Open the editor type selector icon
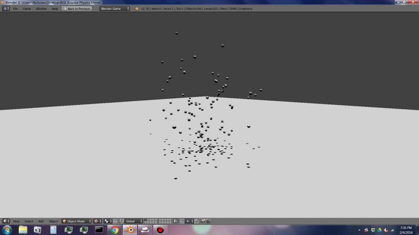The height and width of the screenshot is (235, 419). (x=4, y=221)
